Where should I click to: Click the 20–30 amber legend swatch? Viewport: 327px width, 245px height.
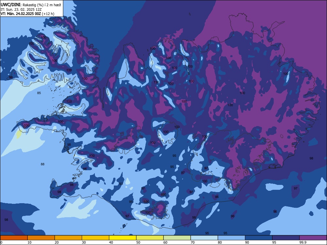click(x=68, y=238)
